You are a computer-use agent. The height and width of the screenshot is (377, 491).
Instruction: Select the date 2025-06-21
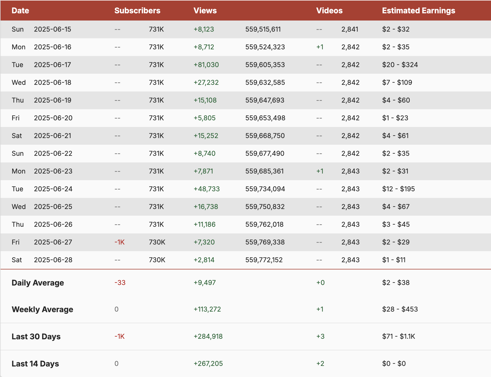(x=52, y=136)
